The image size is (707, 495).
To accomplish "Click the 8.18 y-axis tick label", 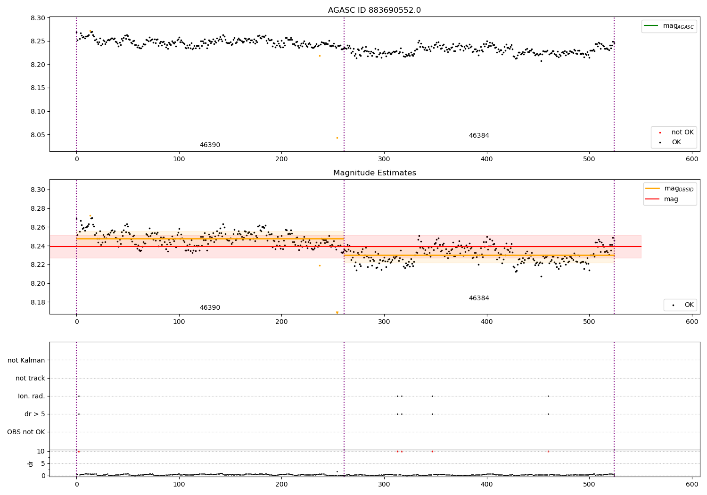I will click(x=38, y=302).
